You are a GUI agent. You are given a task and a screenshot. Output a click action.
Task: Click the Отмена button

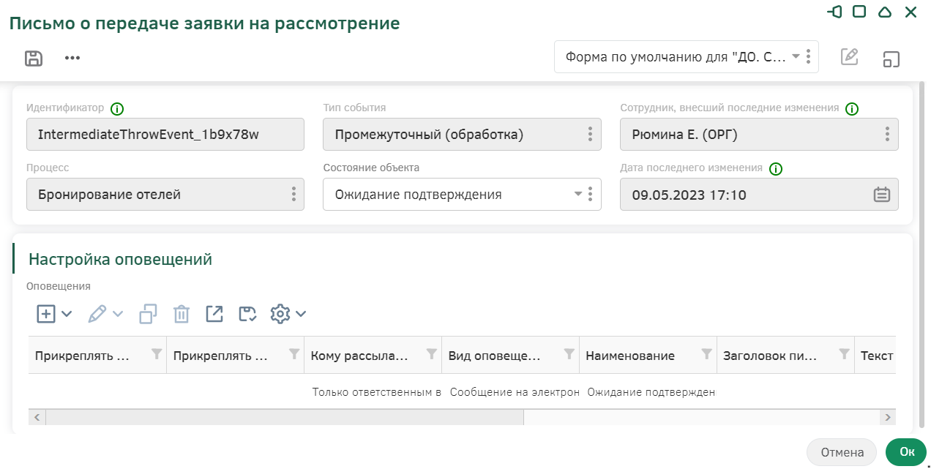coord(842,452)
